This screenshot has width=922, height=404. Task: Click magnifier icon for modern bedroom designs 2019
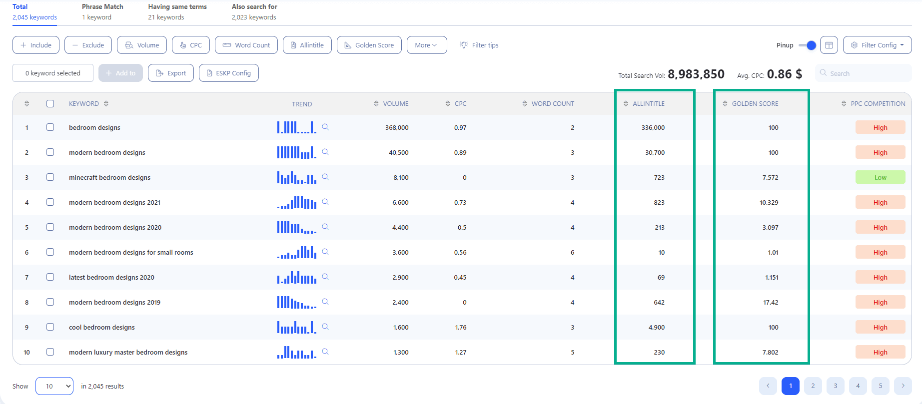tap(325, 302)
